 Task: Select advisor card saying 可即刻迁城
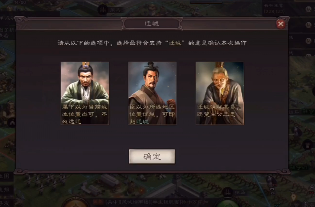point(152,93)
